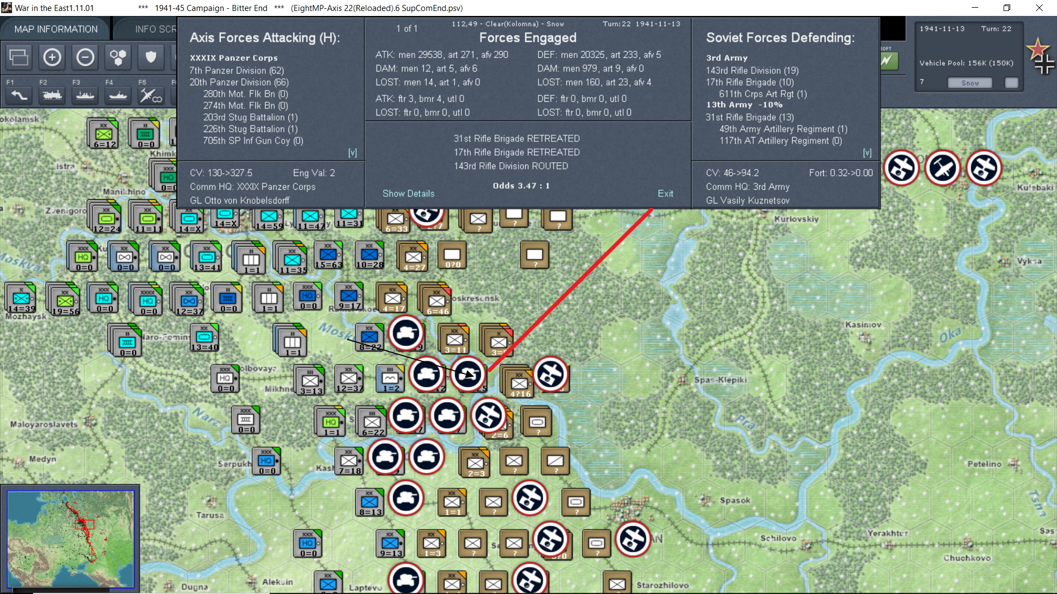Click the small blank button beside Snow

pos(1011,83)
